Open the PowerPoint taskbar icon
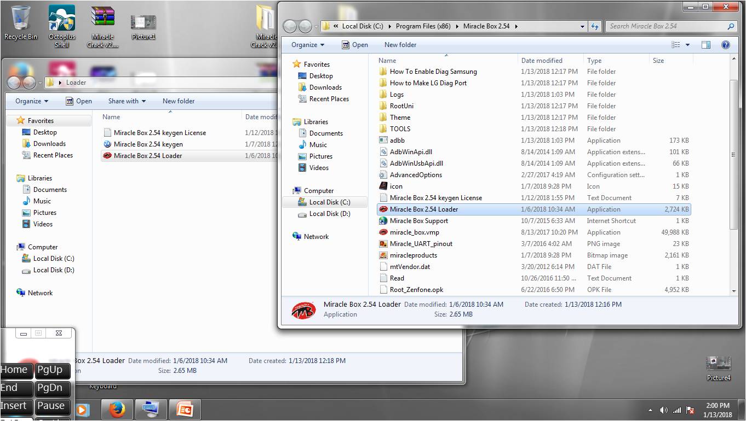Screen dimensions: 746x421 click(185, 409)
